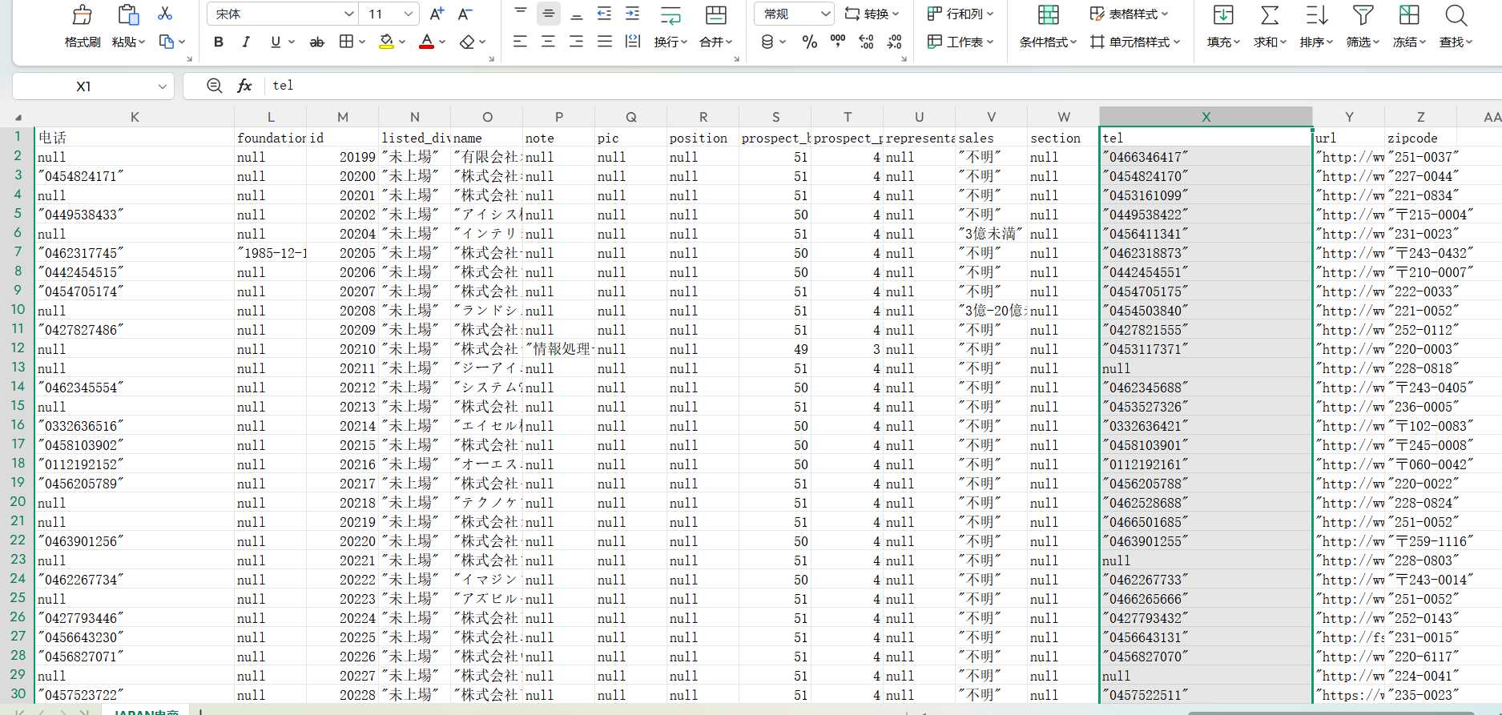Click the Sort (排序) icon
This screenshot has width=1502, height=715.
pyautogui.click(x=1316, y=15)
